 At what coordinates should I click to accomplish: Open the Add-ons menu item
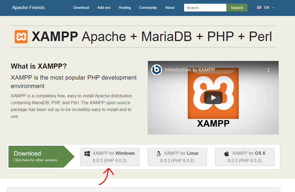(x=104, y=7)
